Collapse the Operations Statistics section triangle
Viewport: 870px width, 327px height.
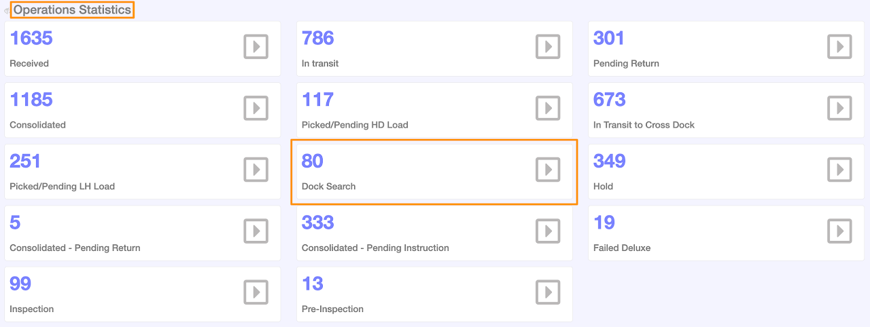pyautogui.click(x=7, y=11)
